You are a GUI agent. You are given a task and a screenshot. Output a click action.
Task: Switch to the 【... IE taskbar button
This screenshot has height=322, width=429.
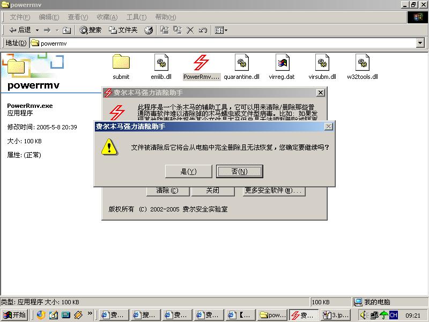240,315
